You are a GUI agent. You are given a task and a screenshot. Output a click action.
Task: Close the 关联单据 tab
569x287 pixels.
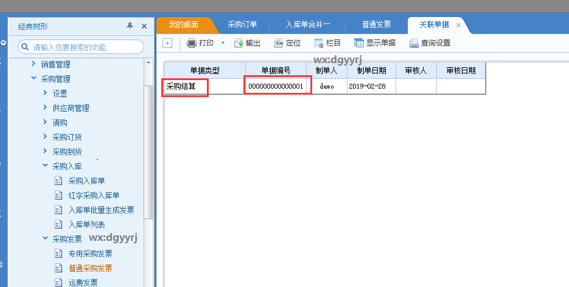pyautogui.click(x=458, y=25)
